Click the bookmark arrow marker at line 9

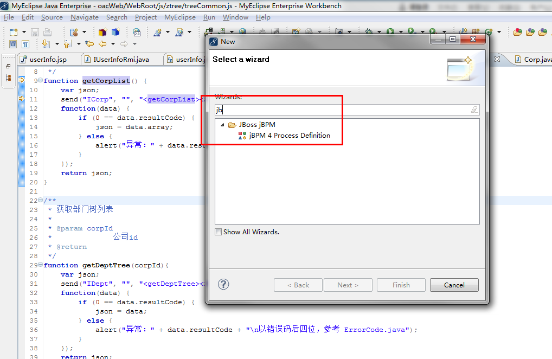tap(22, 80)
